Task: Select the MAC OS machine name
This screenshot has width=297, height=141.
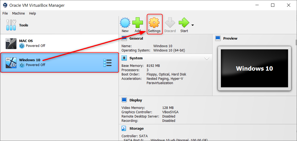Action: [26, 41]
